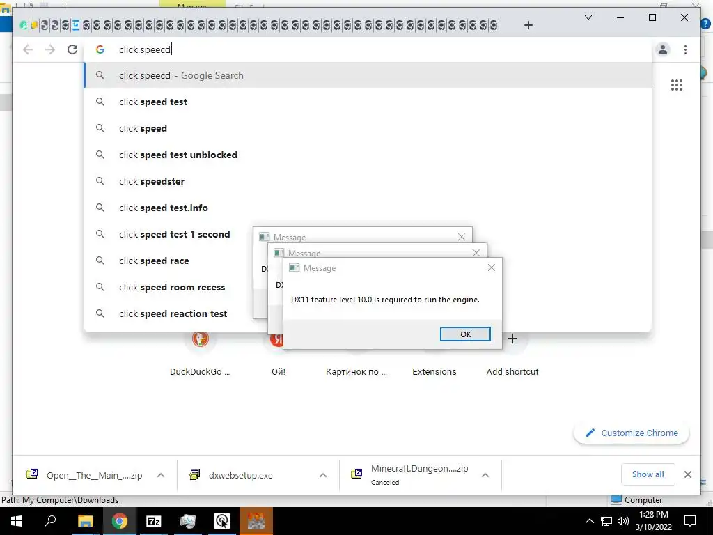The width and height of the screenshot is (713, 535).
Task: Select 'click speed test 1 second' suggestion
Action: [169, 234]
